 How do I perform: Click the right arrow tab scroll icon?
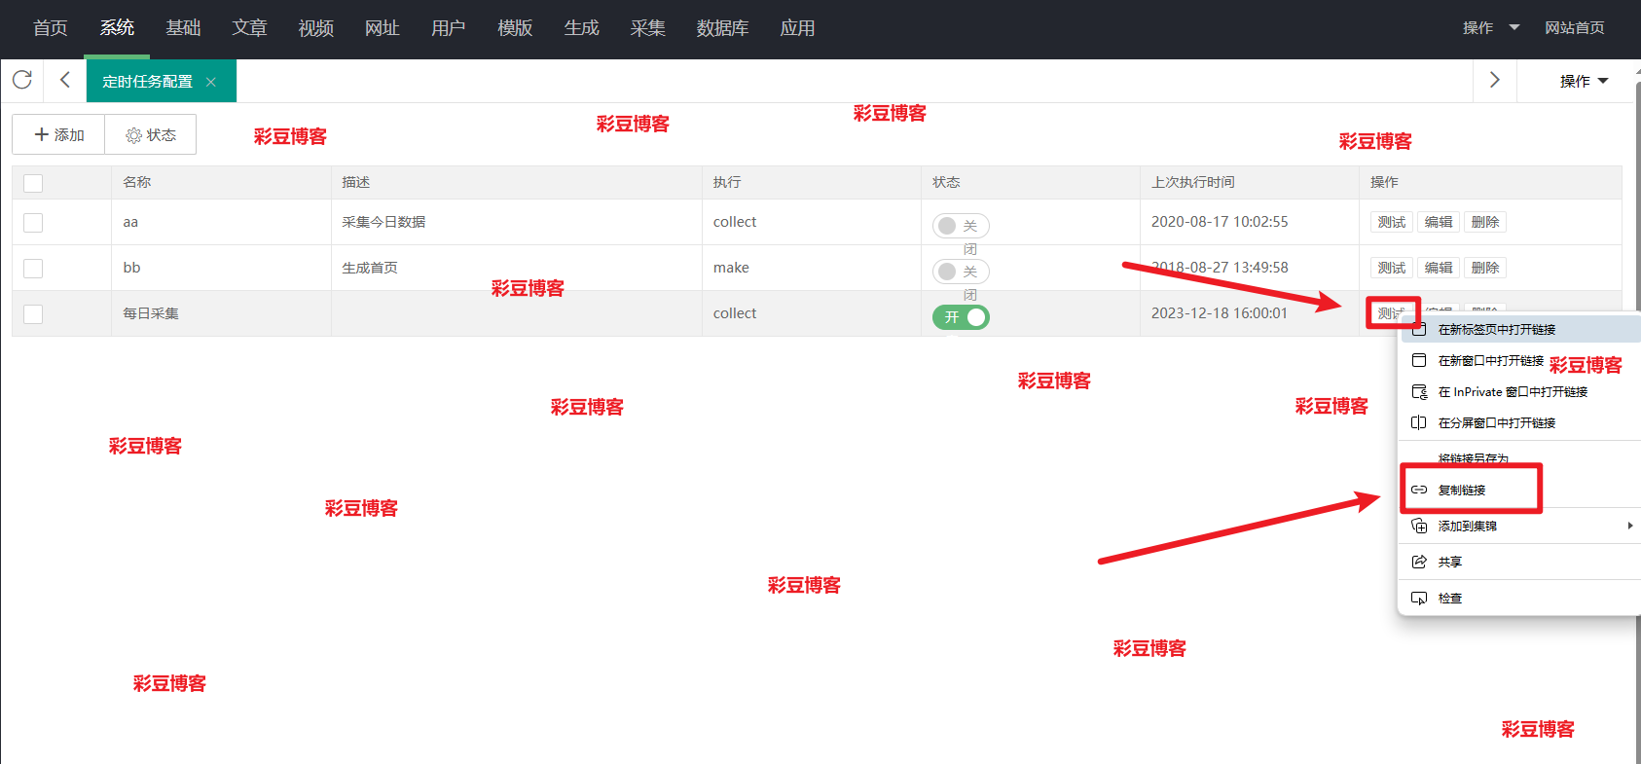pos(1495,80)
